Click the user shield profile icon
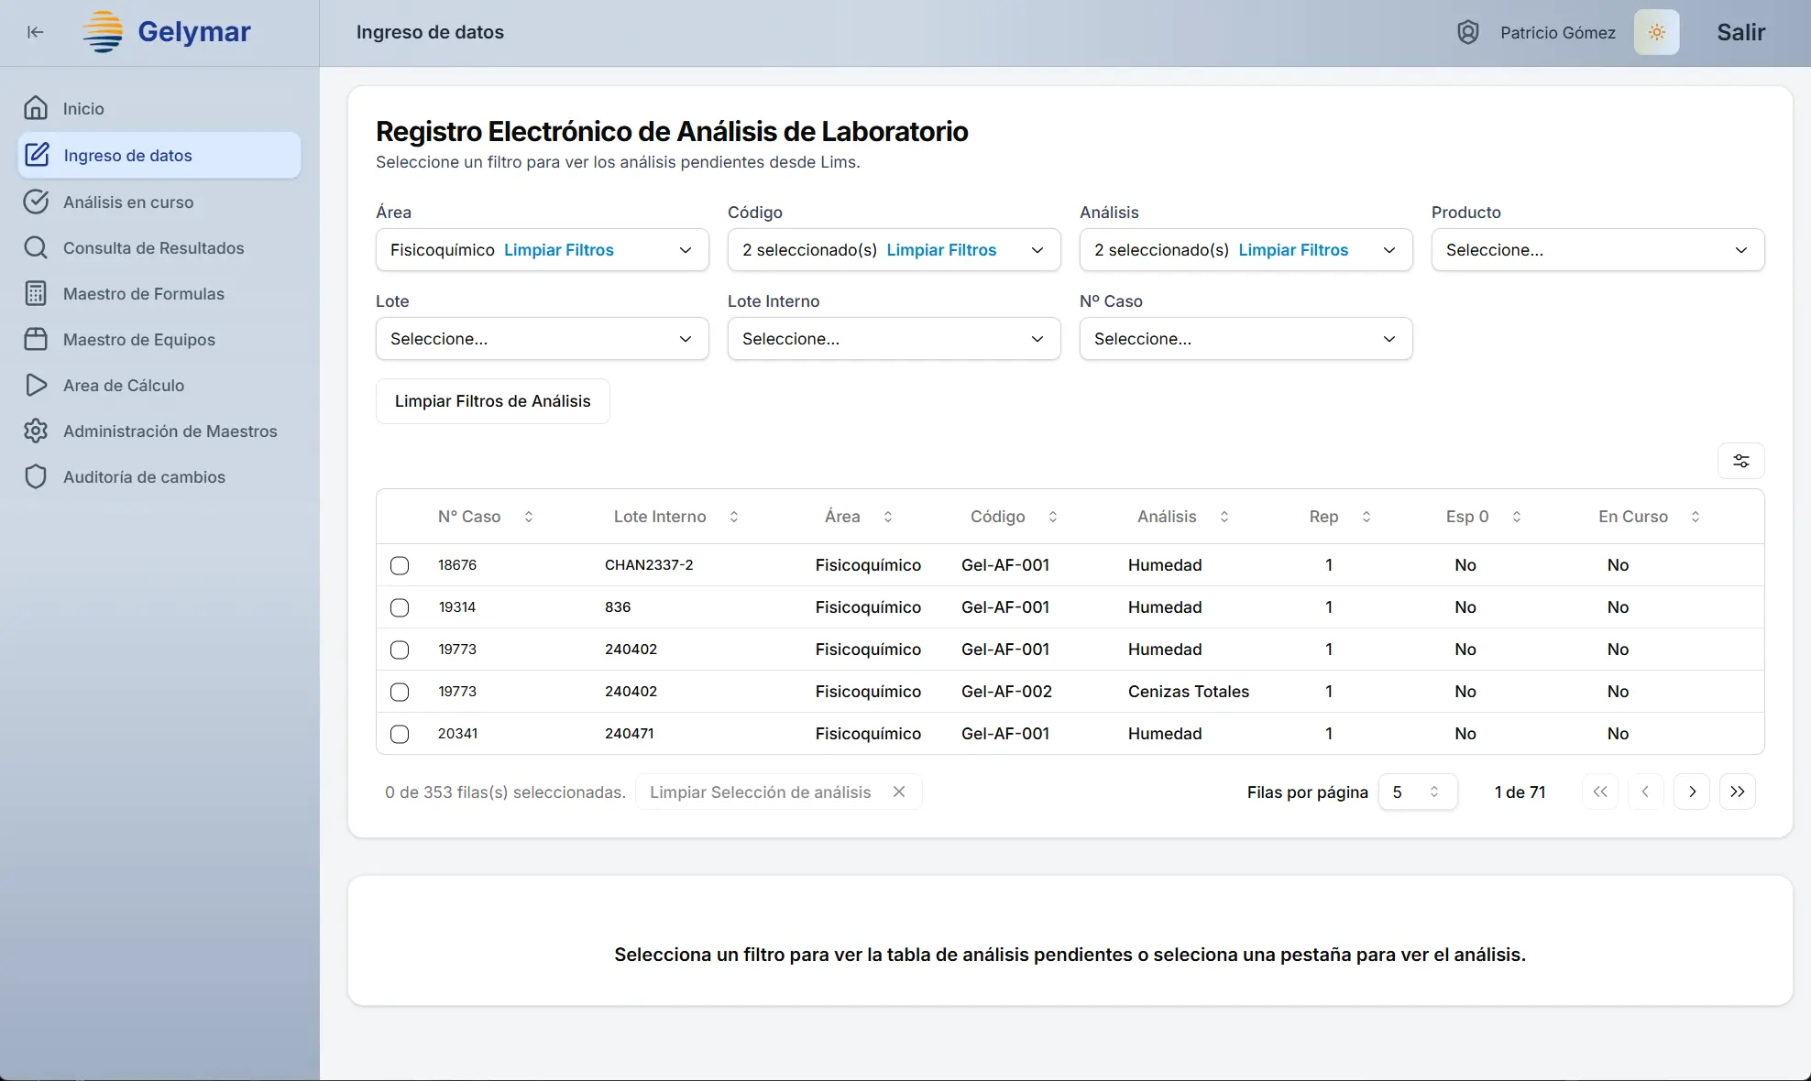The image size is (1811, 1081). point(1467,33)
